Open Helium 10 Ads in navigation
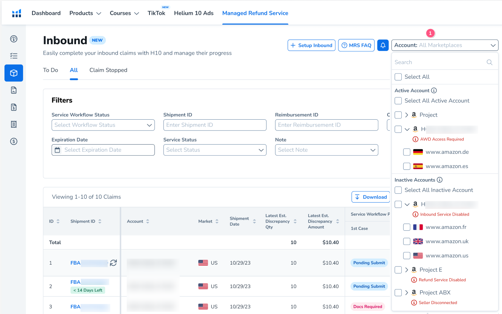 coord(194,13)
